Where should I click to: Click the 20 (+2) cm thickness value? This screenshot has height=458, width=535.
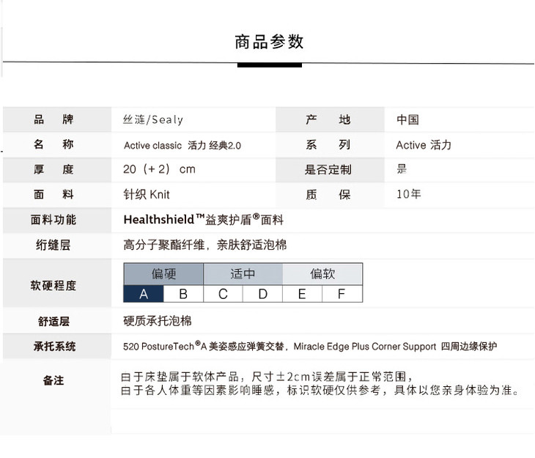point(159,169)
